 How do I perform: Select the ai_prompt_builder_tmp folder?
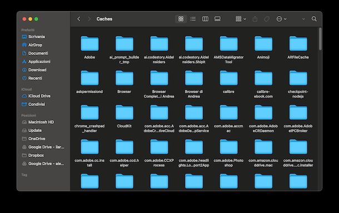tap(124, 44)
